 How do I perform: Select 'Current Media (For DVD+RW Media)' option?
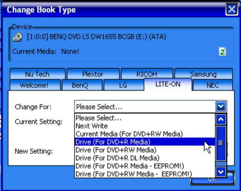(x=145, y=134)
